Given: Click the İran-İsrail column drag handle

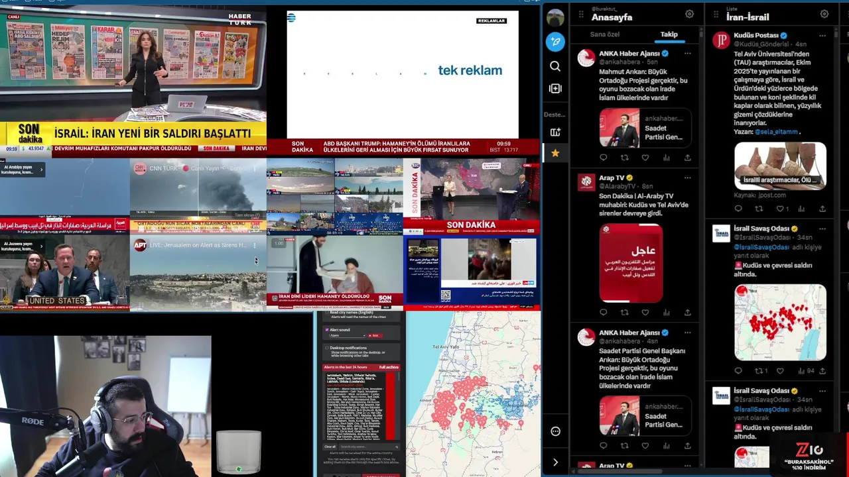Looking at the screenshot, I should [716, 14].
